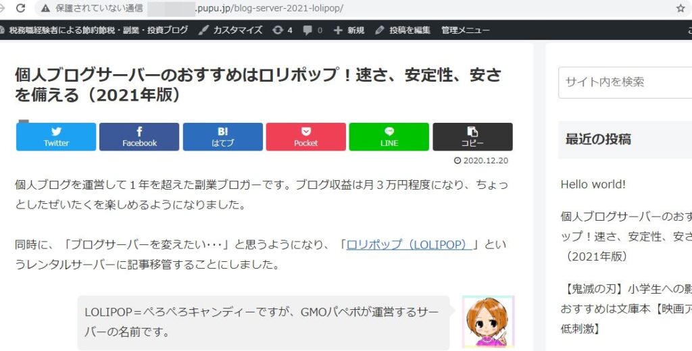Open comments bubble in admin bar
This screenshot has width=692, height=351.
(312, 30)
